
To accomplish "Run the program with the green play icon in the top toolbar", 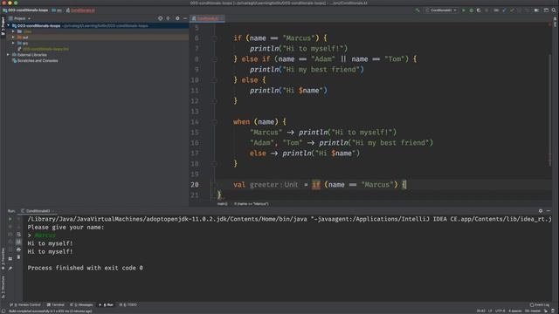I will coord(464,10).
